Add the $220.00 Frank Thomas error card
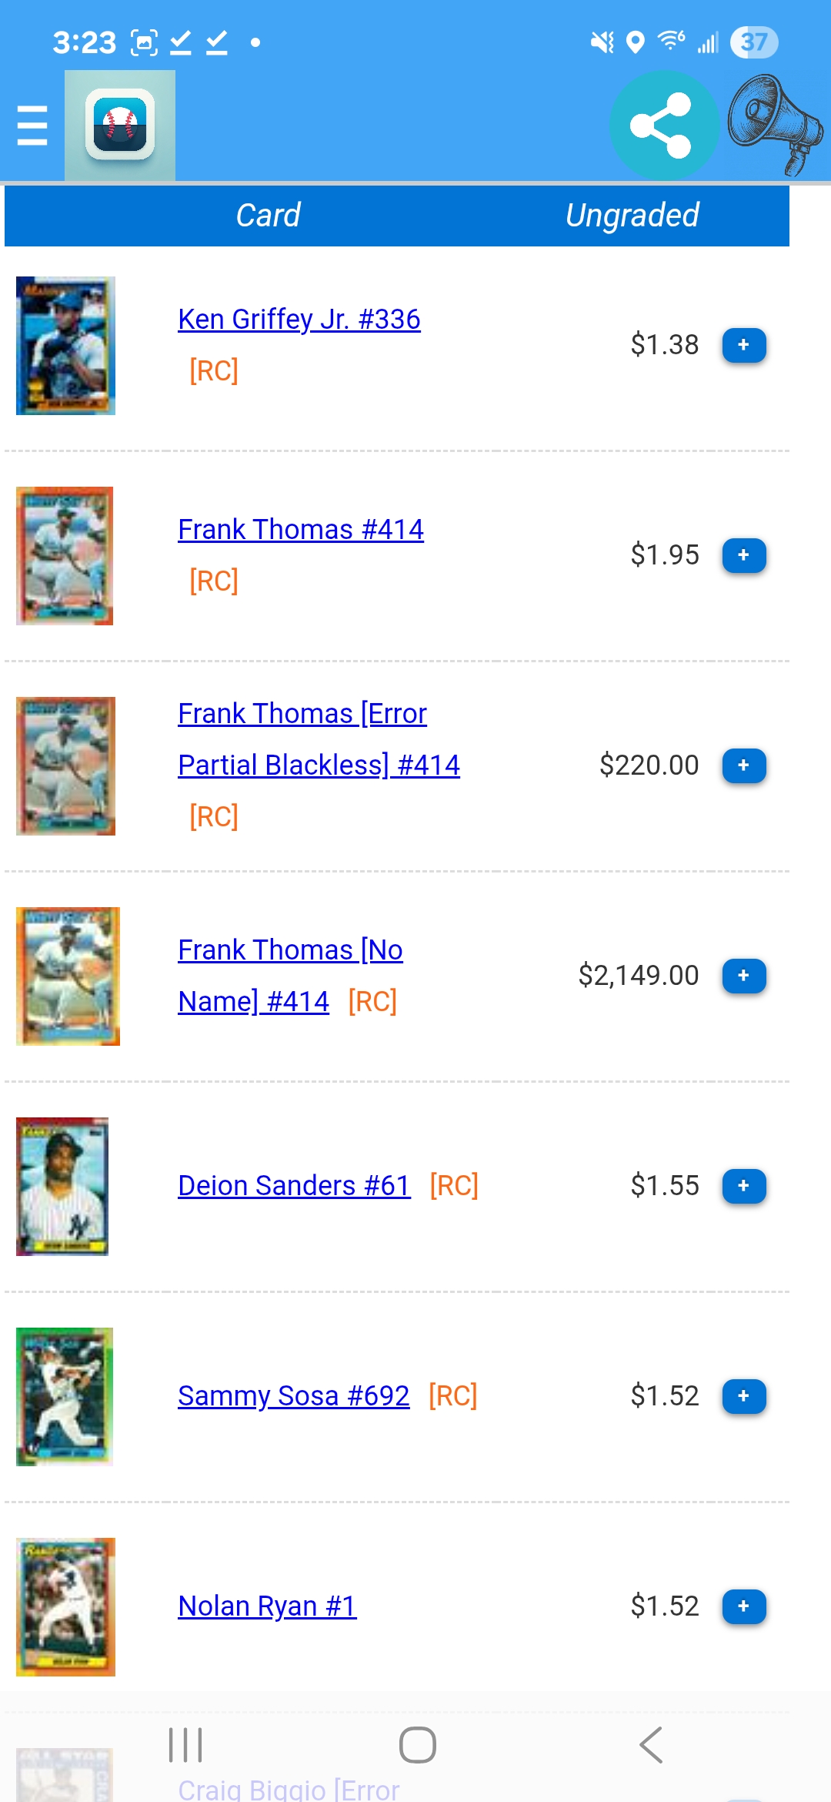The width and height of the screenshot is (831, 1802). [x=743, y=765]
